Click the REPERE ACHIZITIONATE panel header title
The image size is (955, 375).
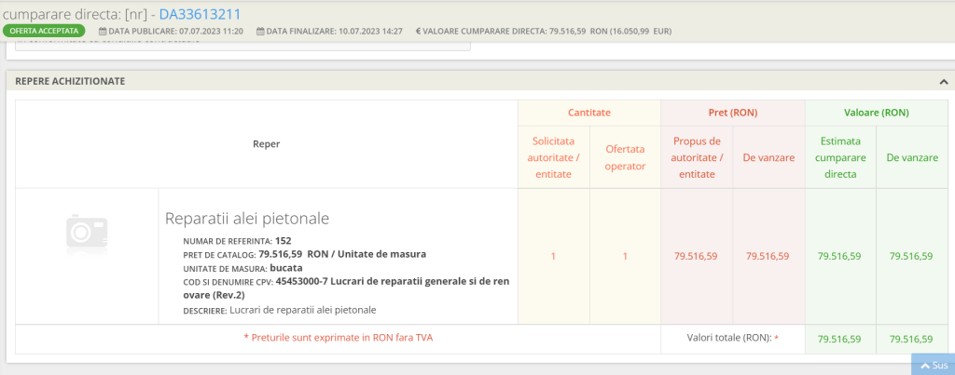click(70, 82)
